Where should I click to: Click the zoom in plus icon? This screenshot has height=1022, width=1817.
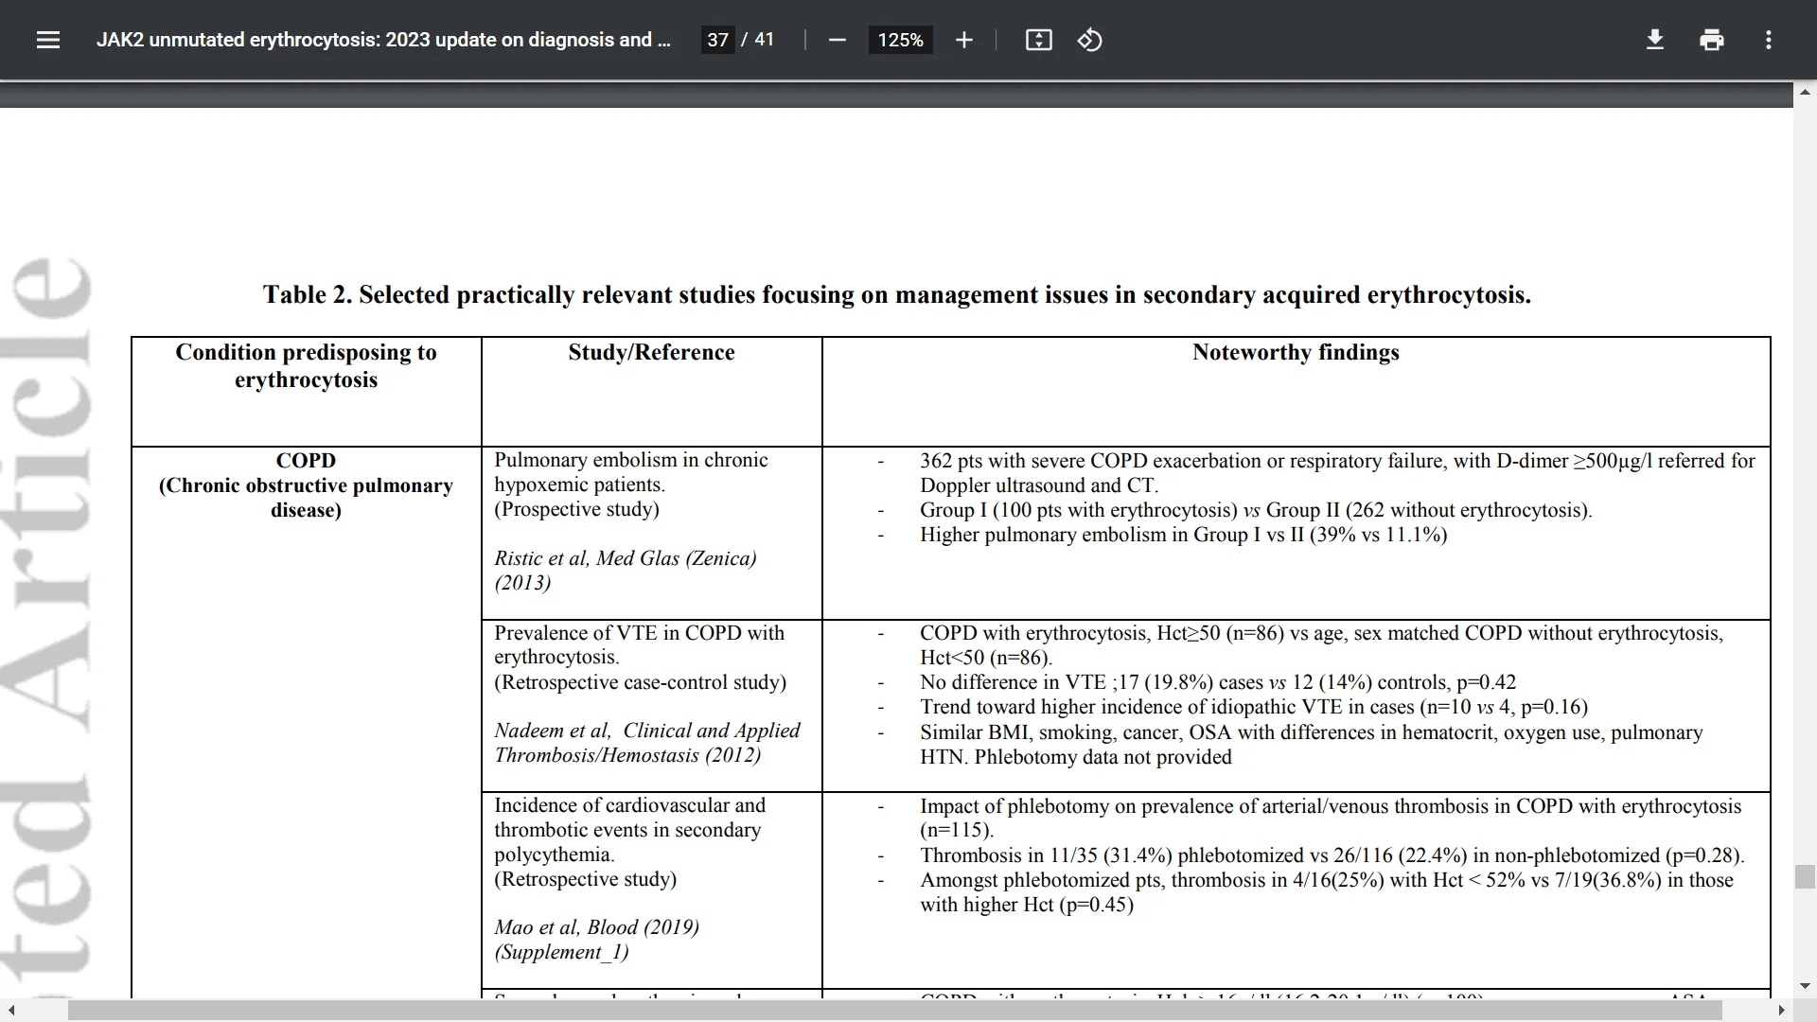coord(963,40)
